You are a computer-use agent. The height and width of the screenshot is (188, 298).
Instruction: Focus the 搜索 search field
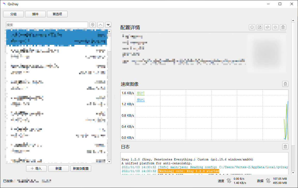(x=47, y=25)
